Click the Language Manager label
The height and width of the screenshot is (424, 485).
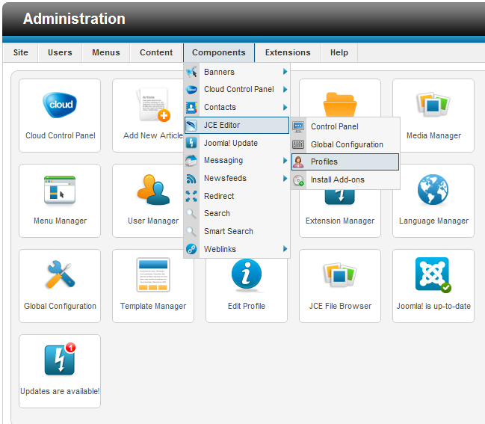[433, 221]
